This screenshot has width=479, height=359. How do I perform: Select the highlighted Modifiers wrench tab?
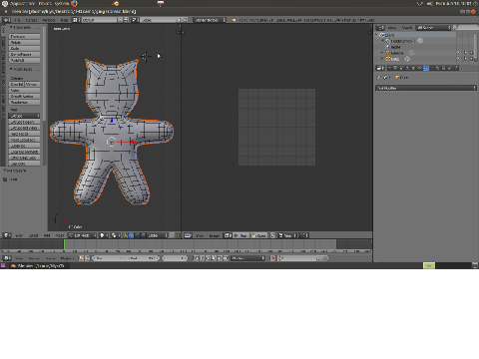[x=426, y=68]
